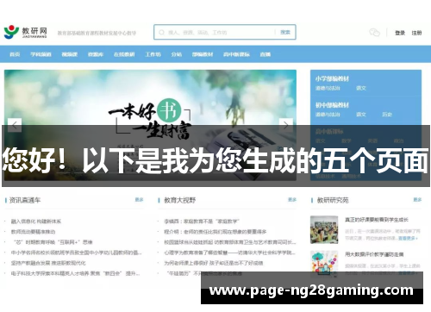Screen dimensions: 431x312
Task: Open the 学科频道 nav item
Action: tap(41, 54)
